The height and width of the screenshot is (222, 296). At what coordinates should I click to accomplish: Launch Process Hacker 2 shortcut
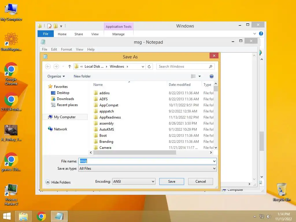click(x=11, y=195)
